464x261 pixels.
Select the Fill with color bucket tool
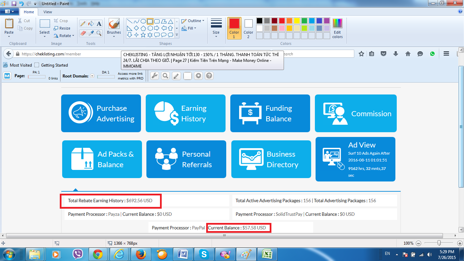pyautogui.click(x=91, y=23)
